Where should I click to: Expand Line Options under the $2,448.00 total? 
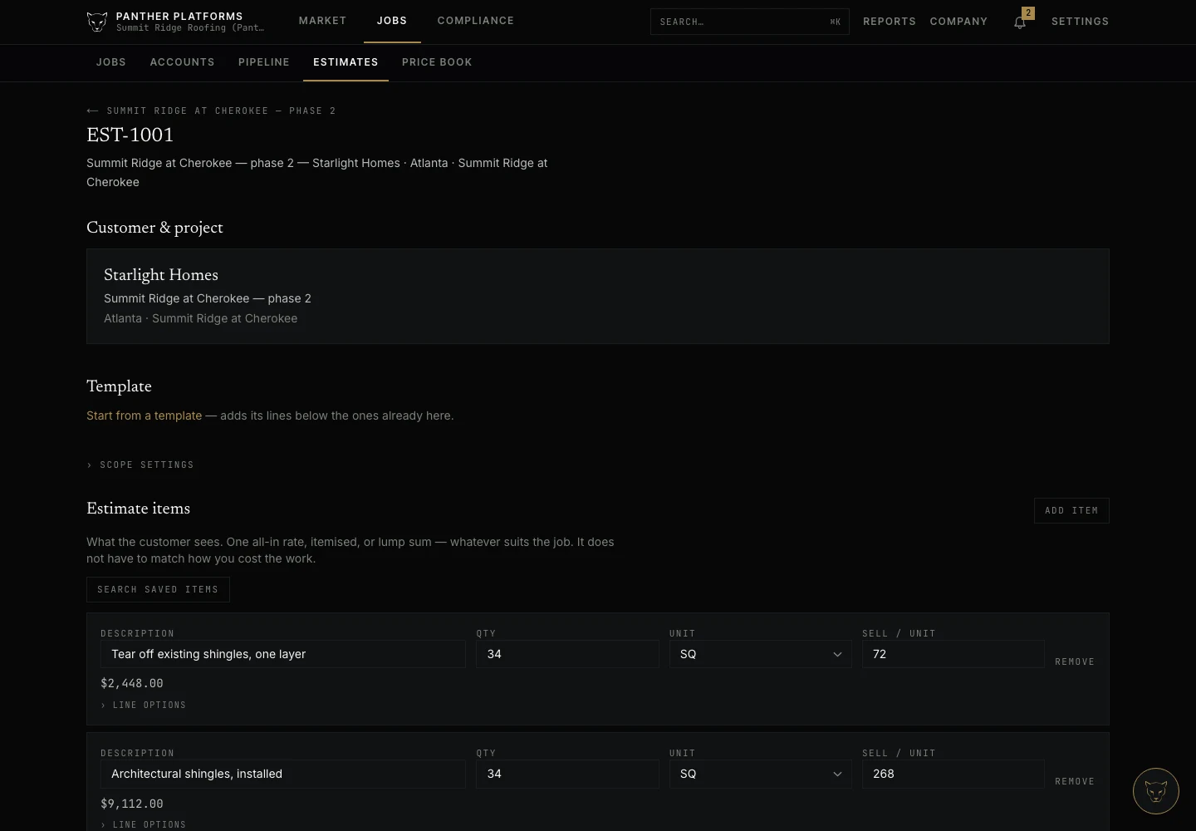144,705
